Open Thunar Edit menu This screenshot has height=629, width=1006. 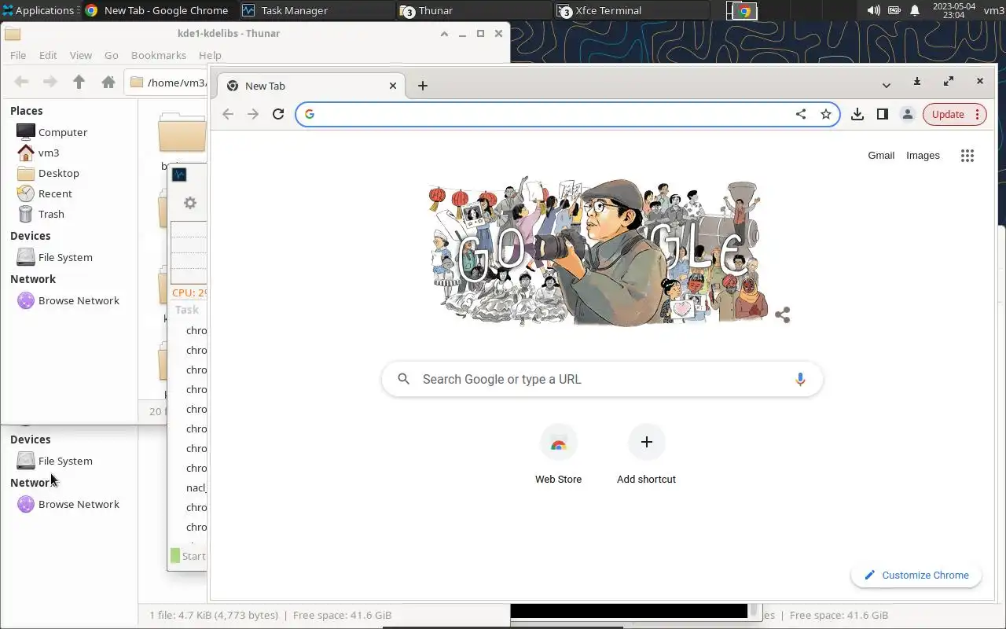coord(48,55)
